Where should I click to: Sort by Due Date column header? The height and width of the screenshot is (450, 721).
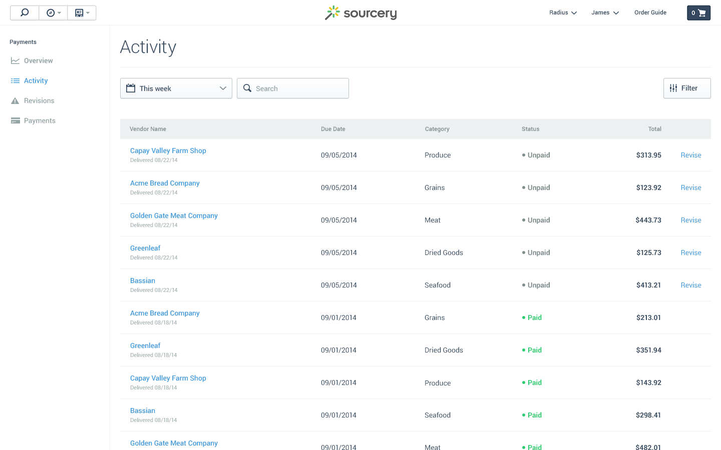[333, 129]
